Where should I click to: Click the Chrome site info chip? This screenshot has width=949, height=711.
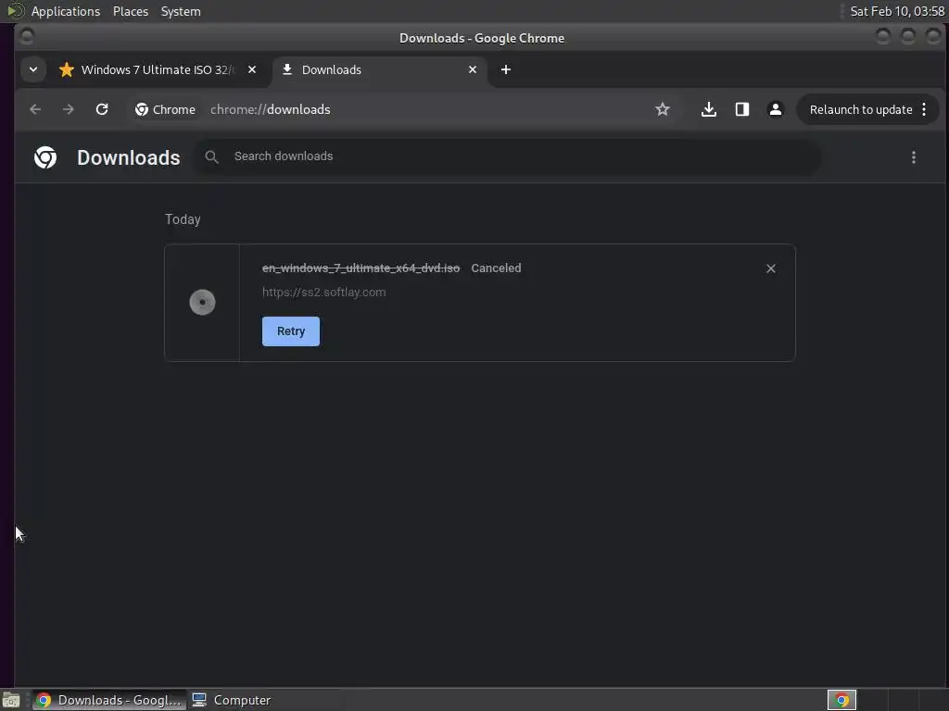coord(165,109)
